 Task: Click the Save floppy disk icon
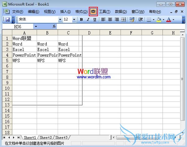coord(7,19)
